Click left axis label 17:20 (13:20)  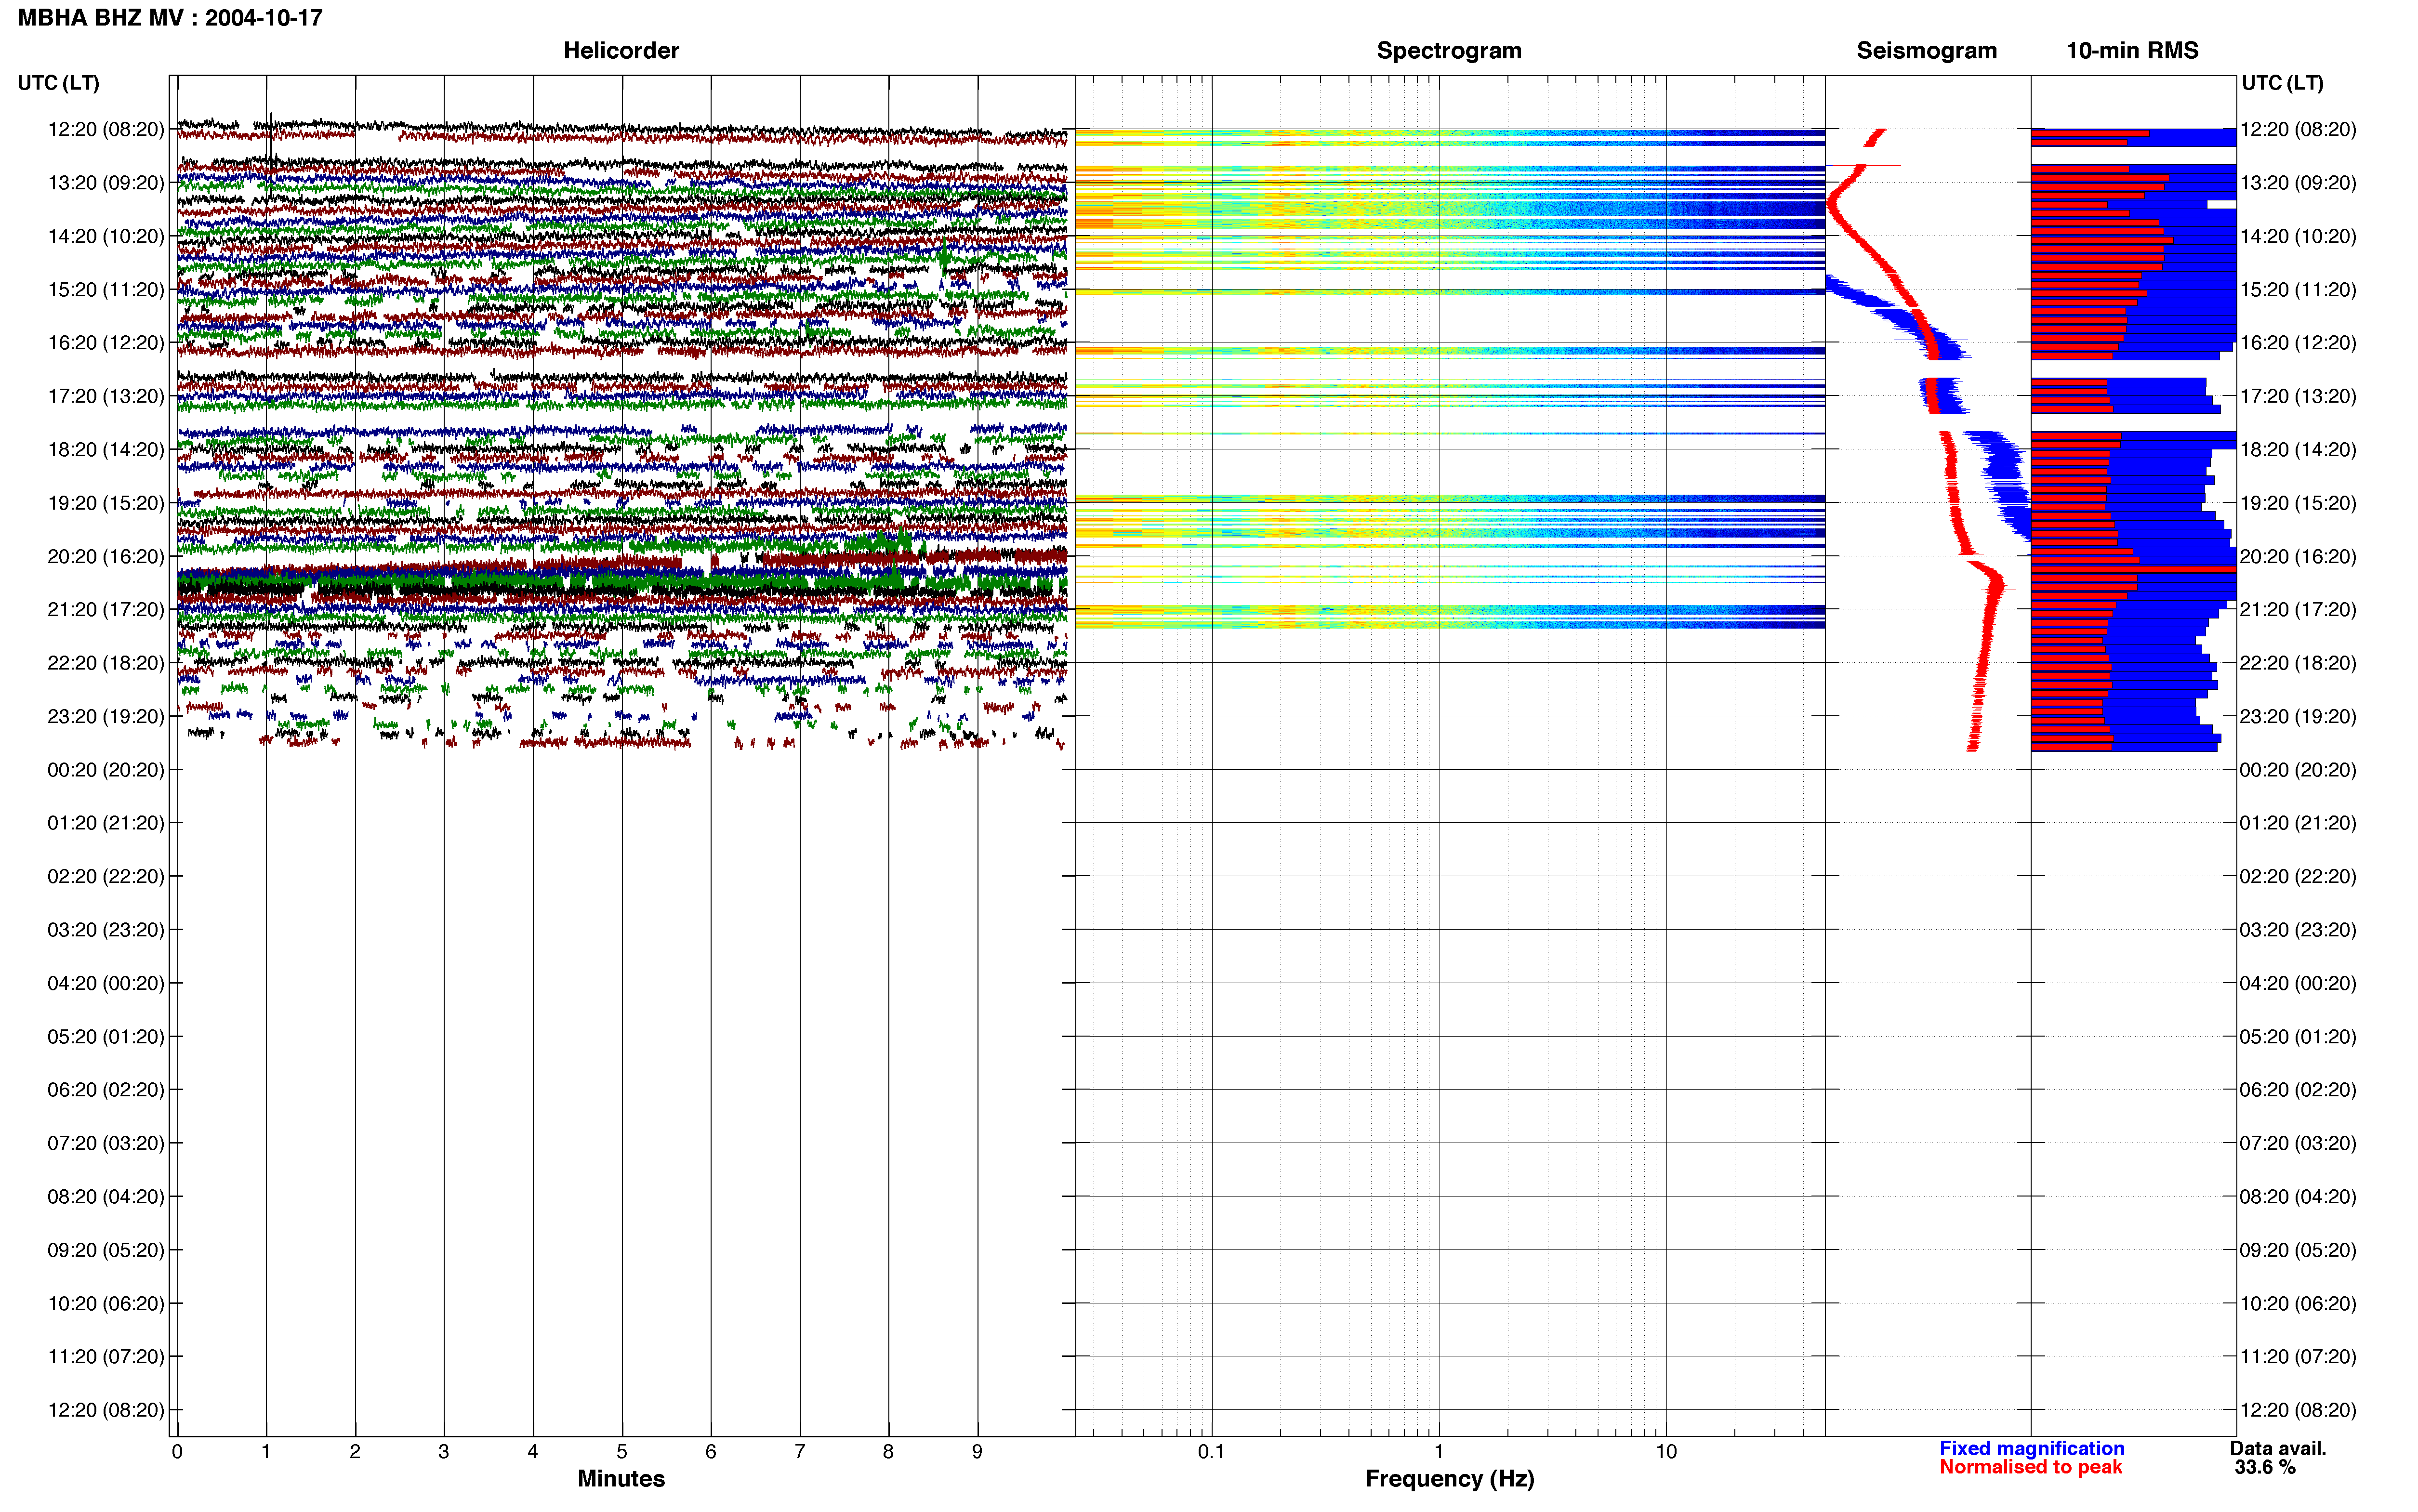(x=106, y=396)
